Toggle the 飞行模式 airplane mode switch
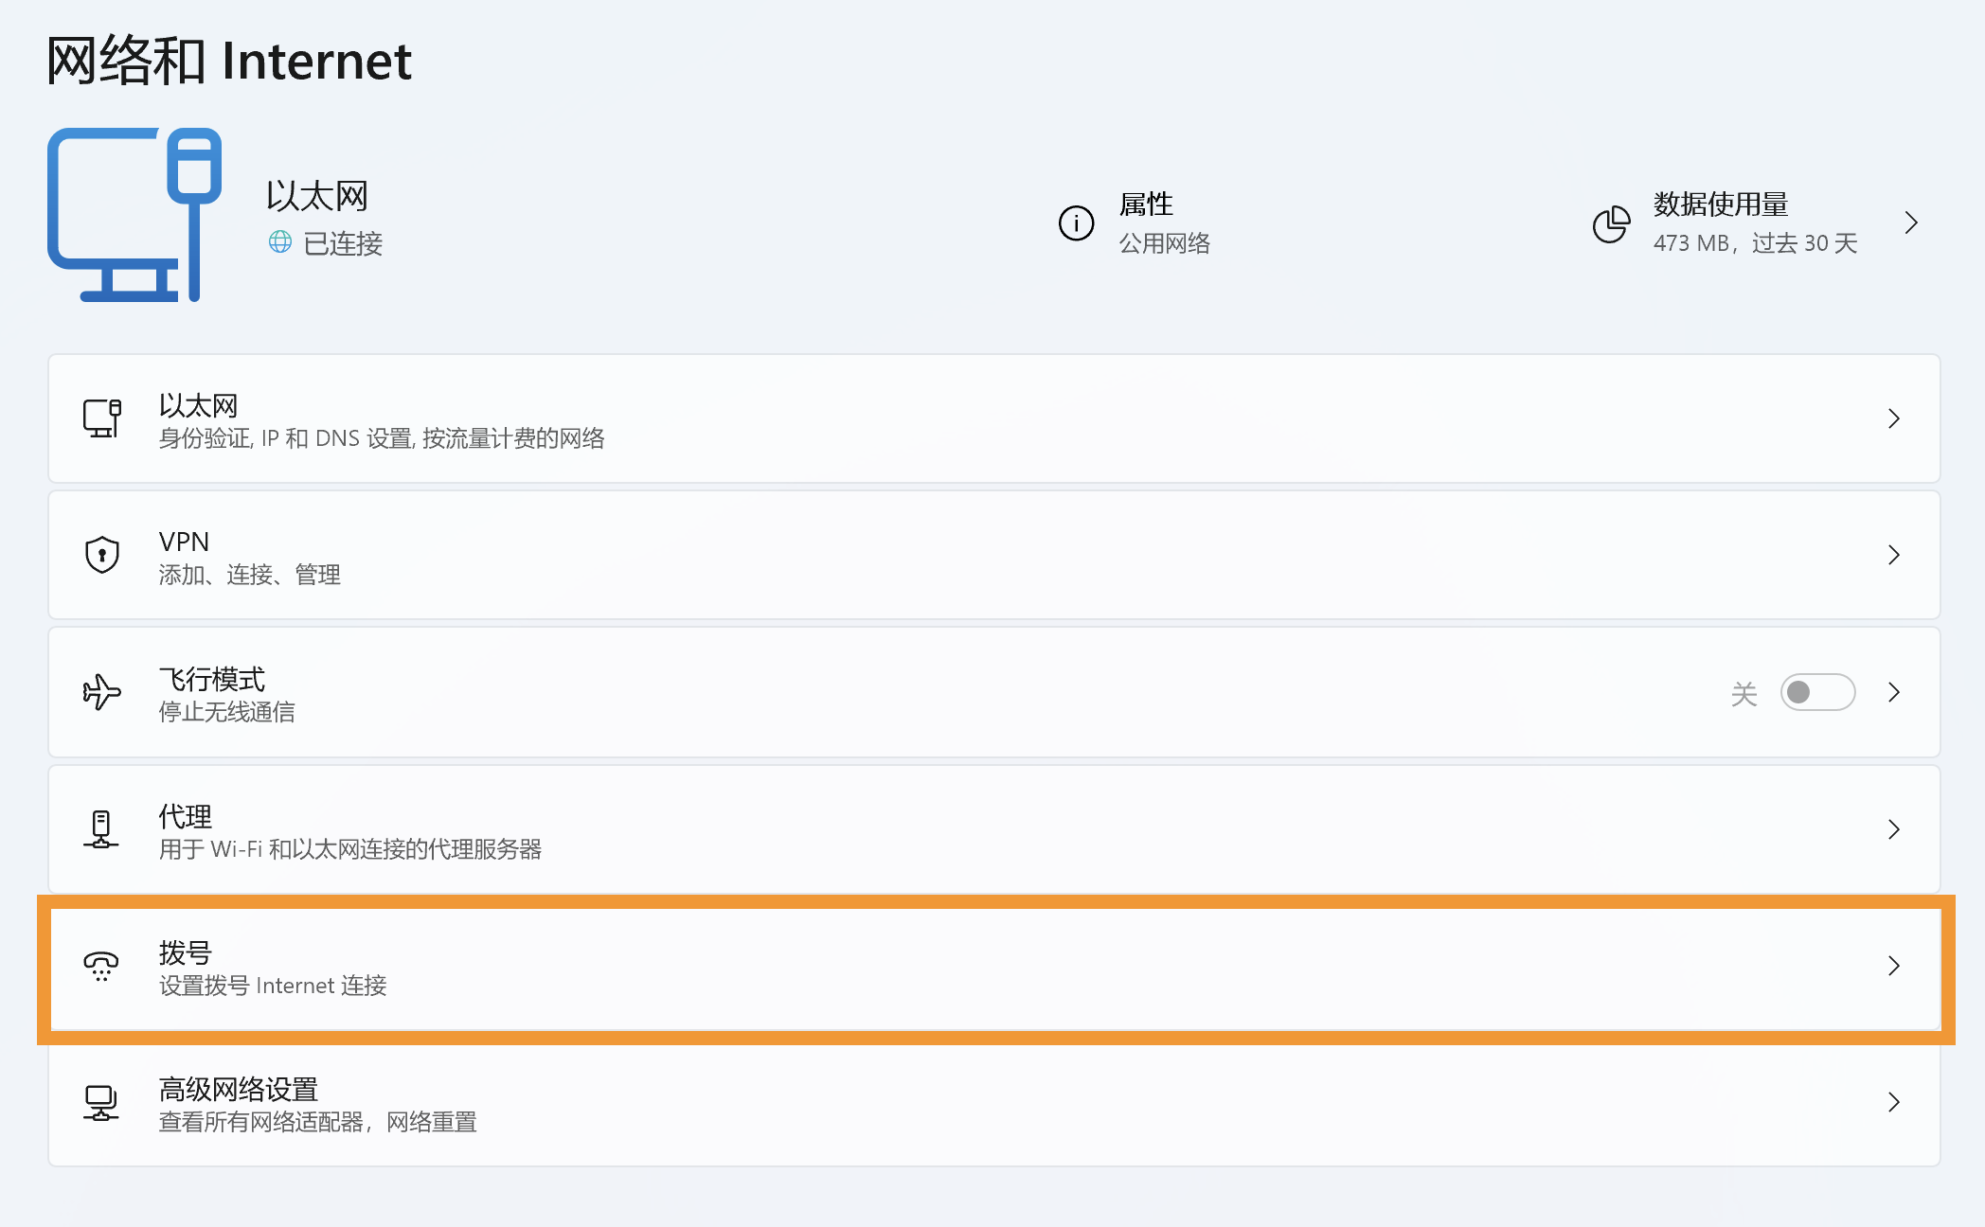Screen dimensions: 1985x1227 (x=1817, y=692)
